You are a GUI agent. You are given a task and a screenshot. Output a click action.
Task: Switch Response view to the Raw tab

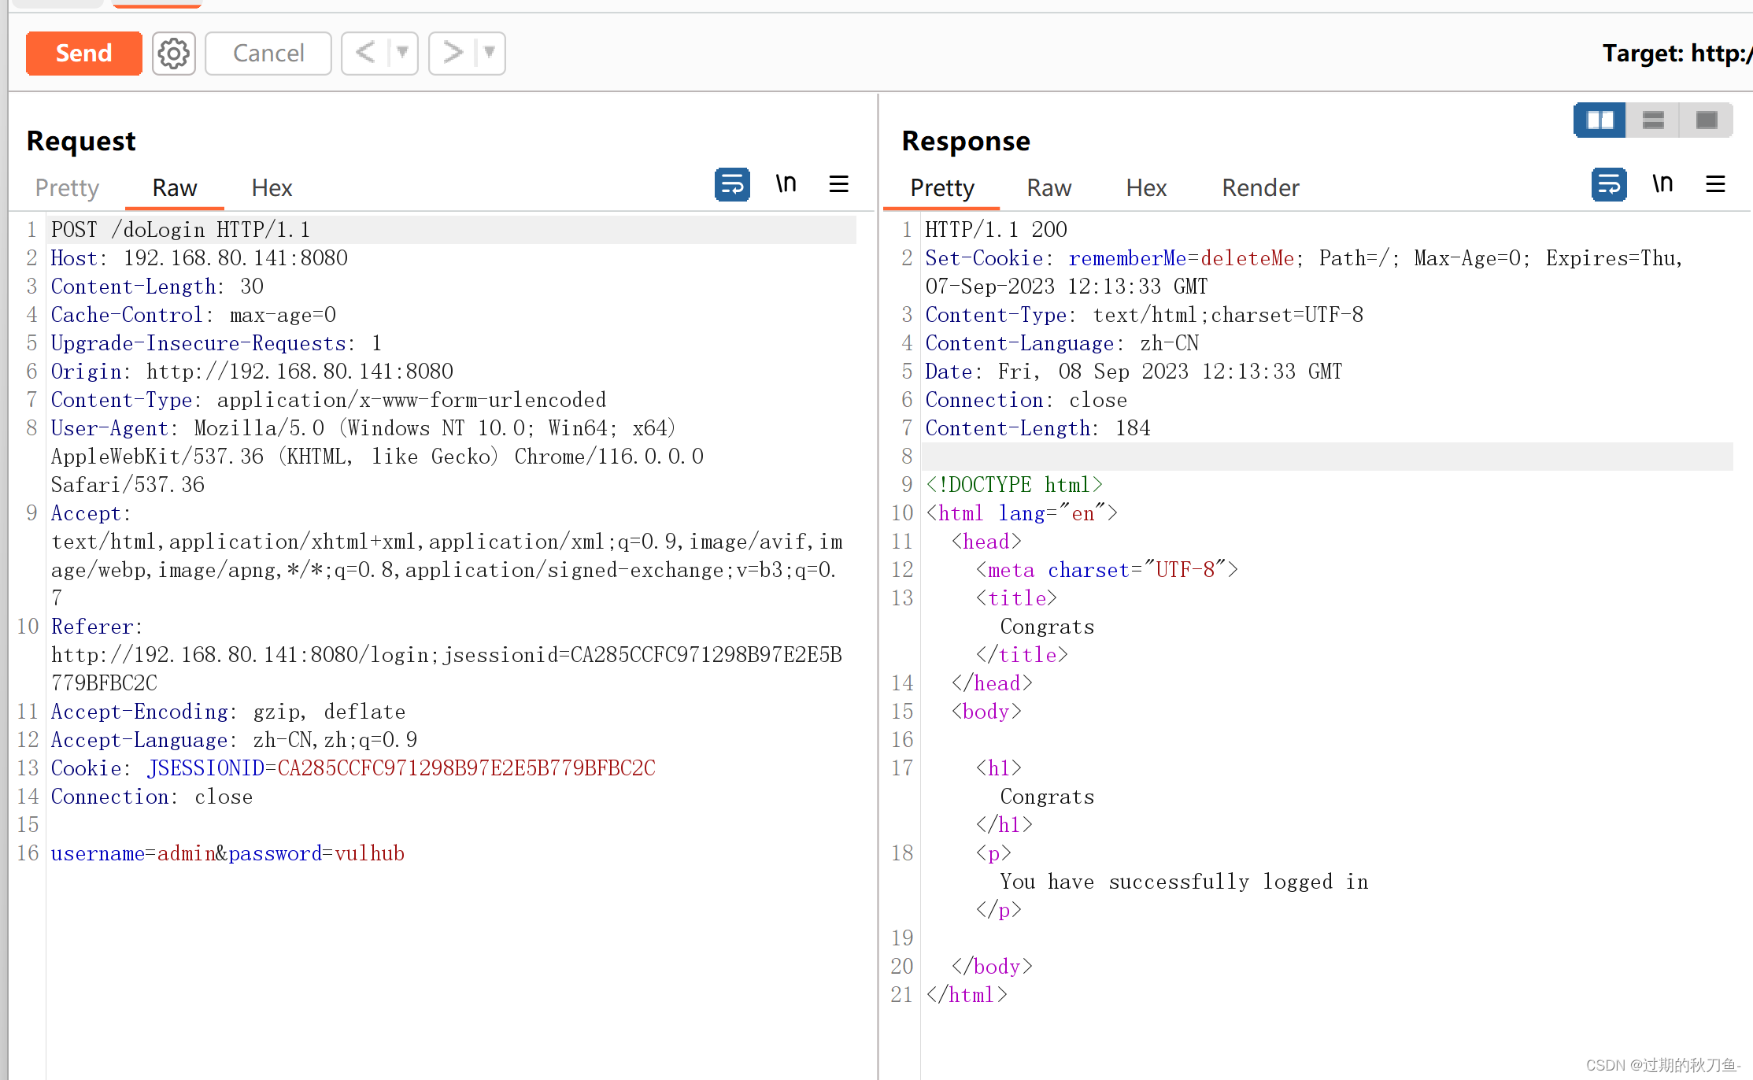pos(1049,187)
